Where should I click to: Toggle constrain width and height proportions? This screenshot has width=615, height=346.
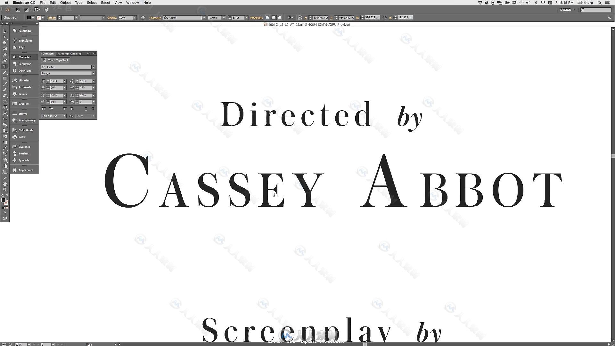point(384,18)
